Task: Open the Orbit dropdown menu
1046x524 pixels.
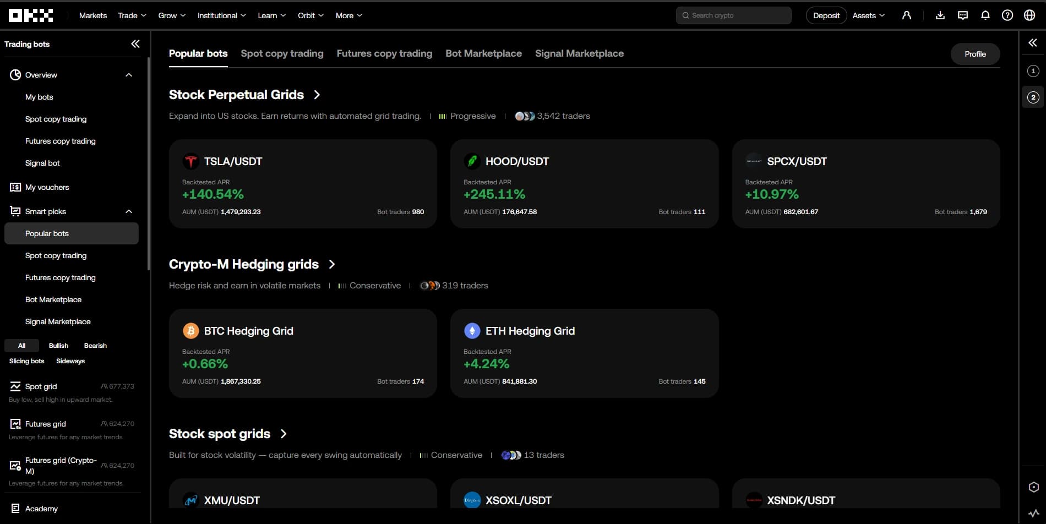Action: coord(310,15)
